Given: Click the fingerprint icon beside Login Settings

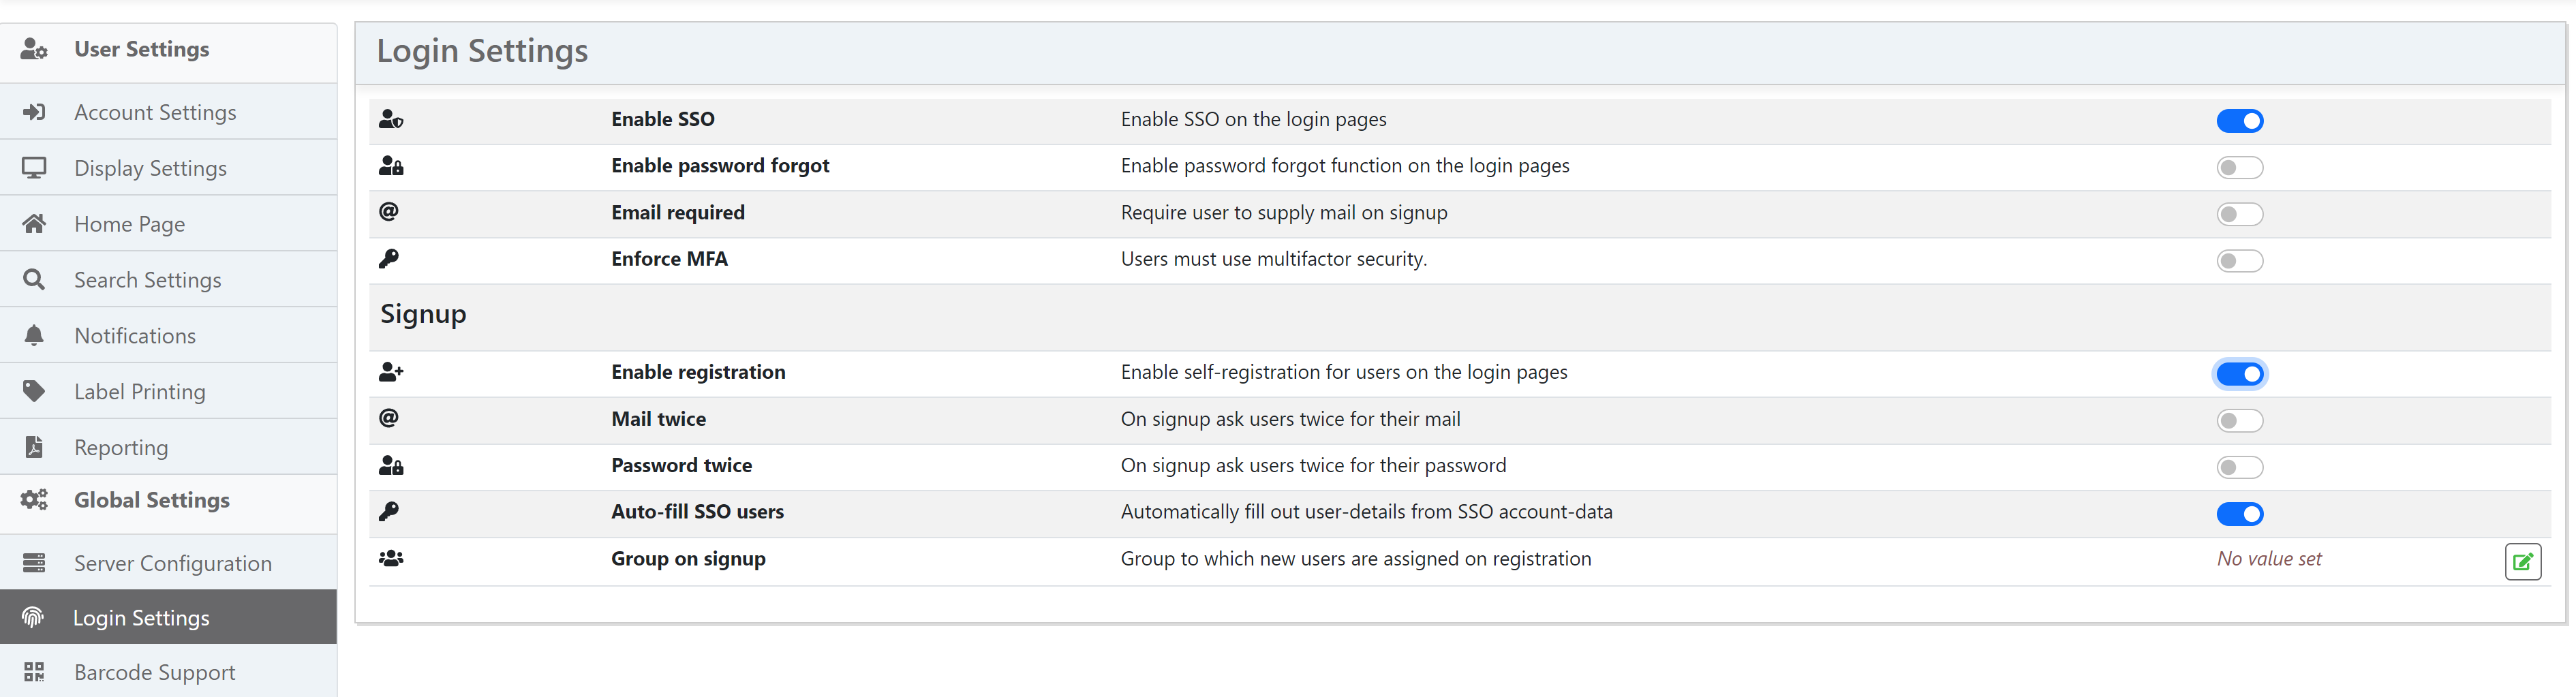Looking at the screenshot, I should click(33, 618).
